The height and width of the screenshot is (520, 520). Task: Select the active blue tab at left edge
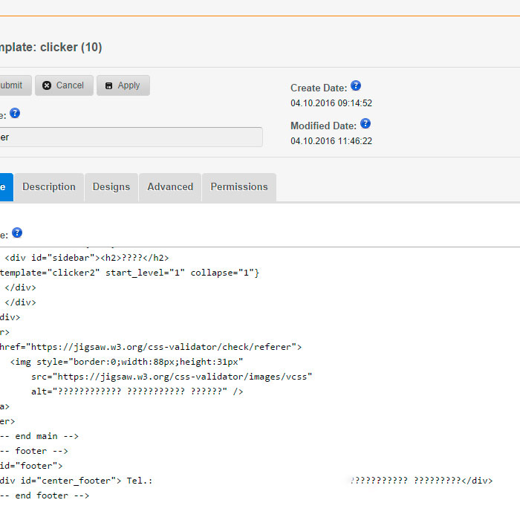tap(5, 187)
